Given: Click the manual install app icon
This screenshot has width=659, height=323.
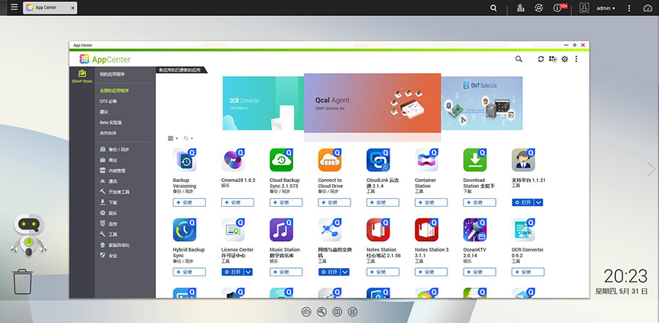Looking at the screenshot, I should pos(553,59).
